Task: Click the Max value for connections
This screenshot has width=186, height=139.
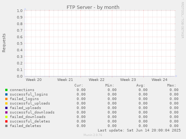Action: (x=174, y=90)
